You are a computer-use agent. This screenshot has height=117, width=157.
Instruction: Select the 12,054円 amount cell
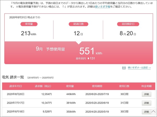click(47, 94)
